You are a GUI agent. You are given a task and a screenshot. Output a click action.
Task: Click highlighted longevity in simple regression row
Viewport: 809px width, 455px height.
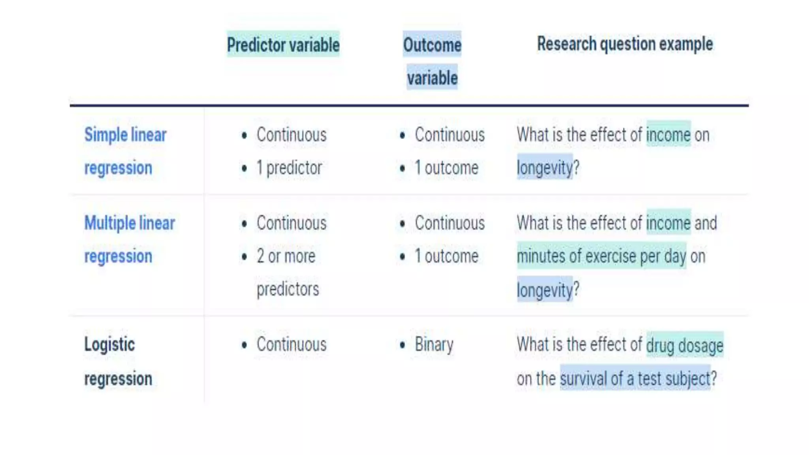(544, 168)
